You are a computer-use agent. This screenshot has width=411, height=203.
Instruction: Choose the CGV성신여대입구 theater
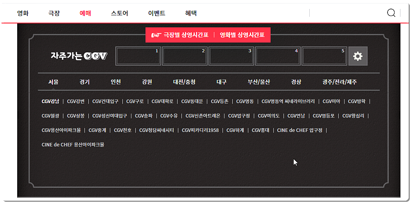pyautogui.click(x=109, y=116)
